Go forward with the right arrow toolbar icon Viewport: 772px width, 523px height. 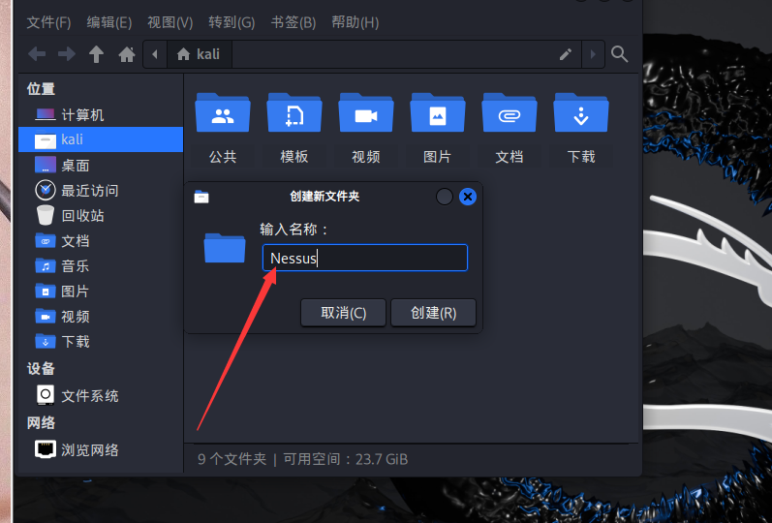coord(67,53)
